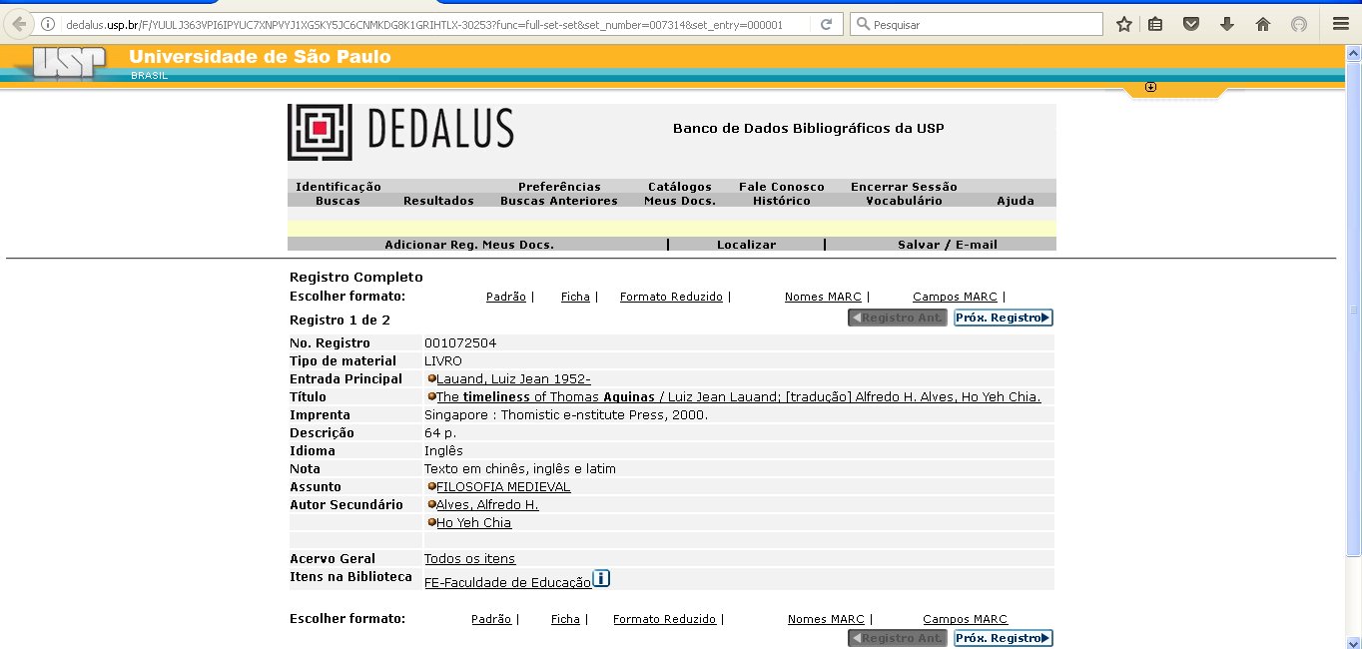Open the Vocabulário menu item
Viewport: 1362px width, 649px height.
point(904,201)
